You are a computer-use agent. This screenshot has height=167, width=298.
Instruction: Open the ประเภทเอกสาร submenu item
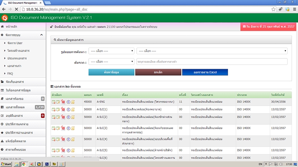point(17,58)
